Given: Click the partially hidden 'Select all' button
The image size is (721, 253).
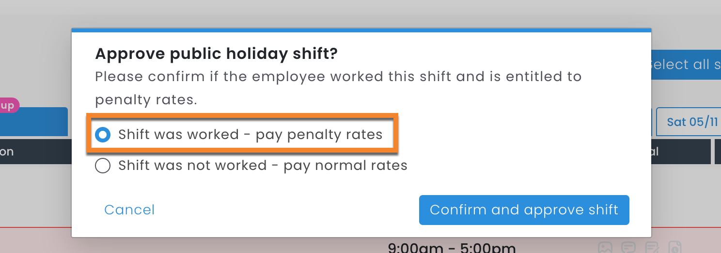Looking at the screenshot, I should click(x=686, y=65).
